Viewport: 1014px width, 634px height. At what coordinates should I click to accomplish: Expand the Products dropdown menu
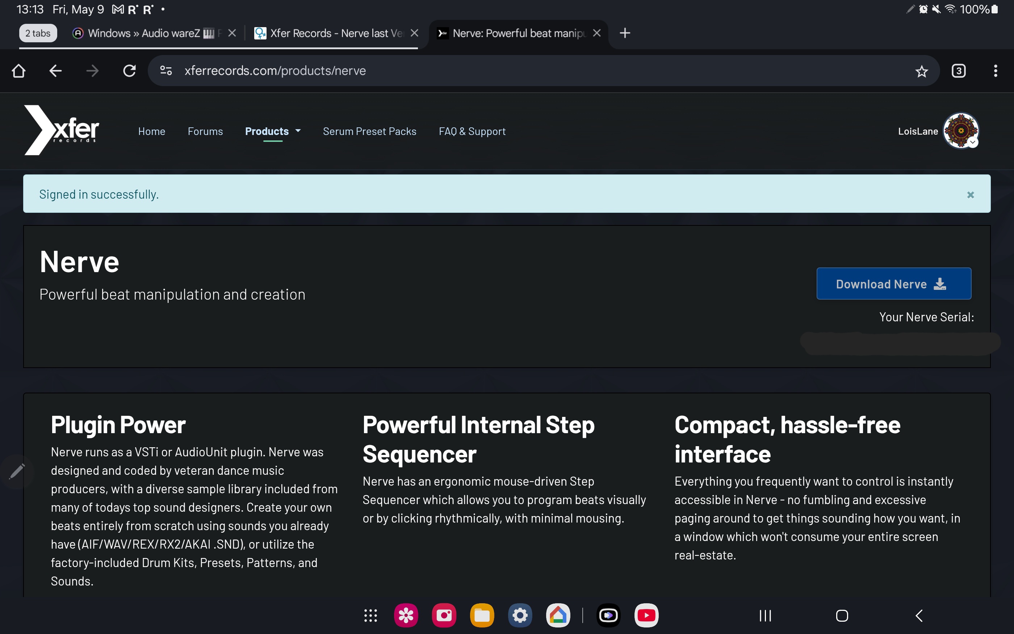coord(273,131)
